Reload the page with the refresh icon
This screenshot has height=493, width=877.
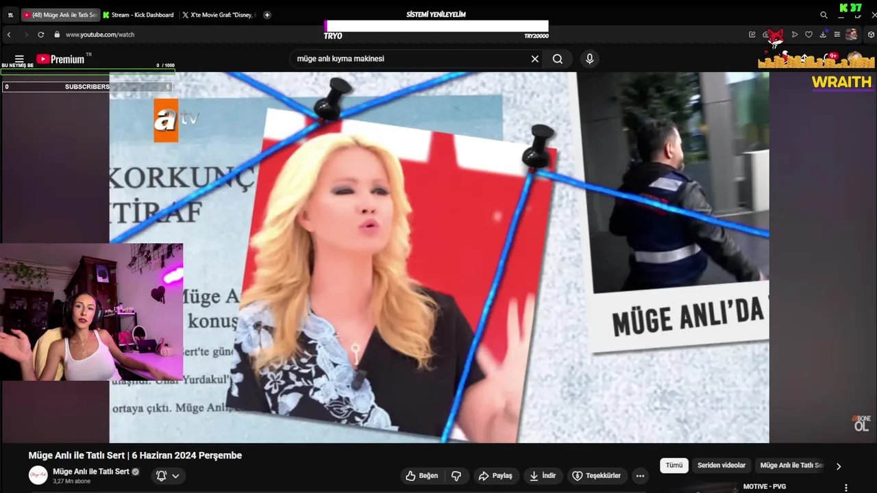click(x=41, y=34)
